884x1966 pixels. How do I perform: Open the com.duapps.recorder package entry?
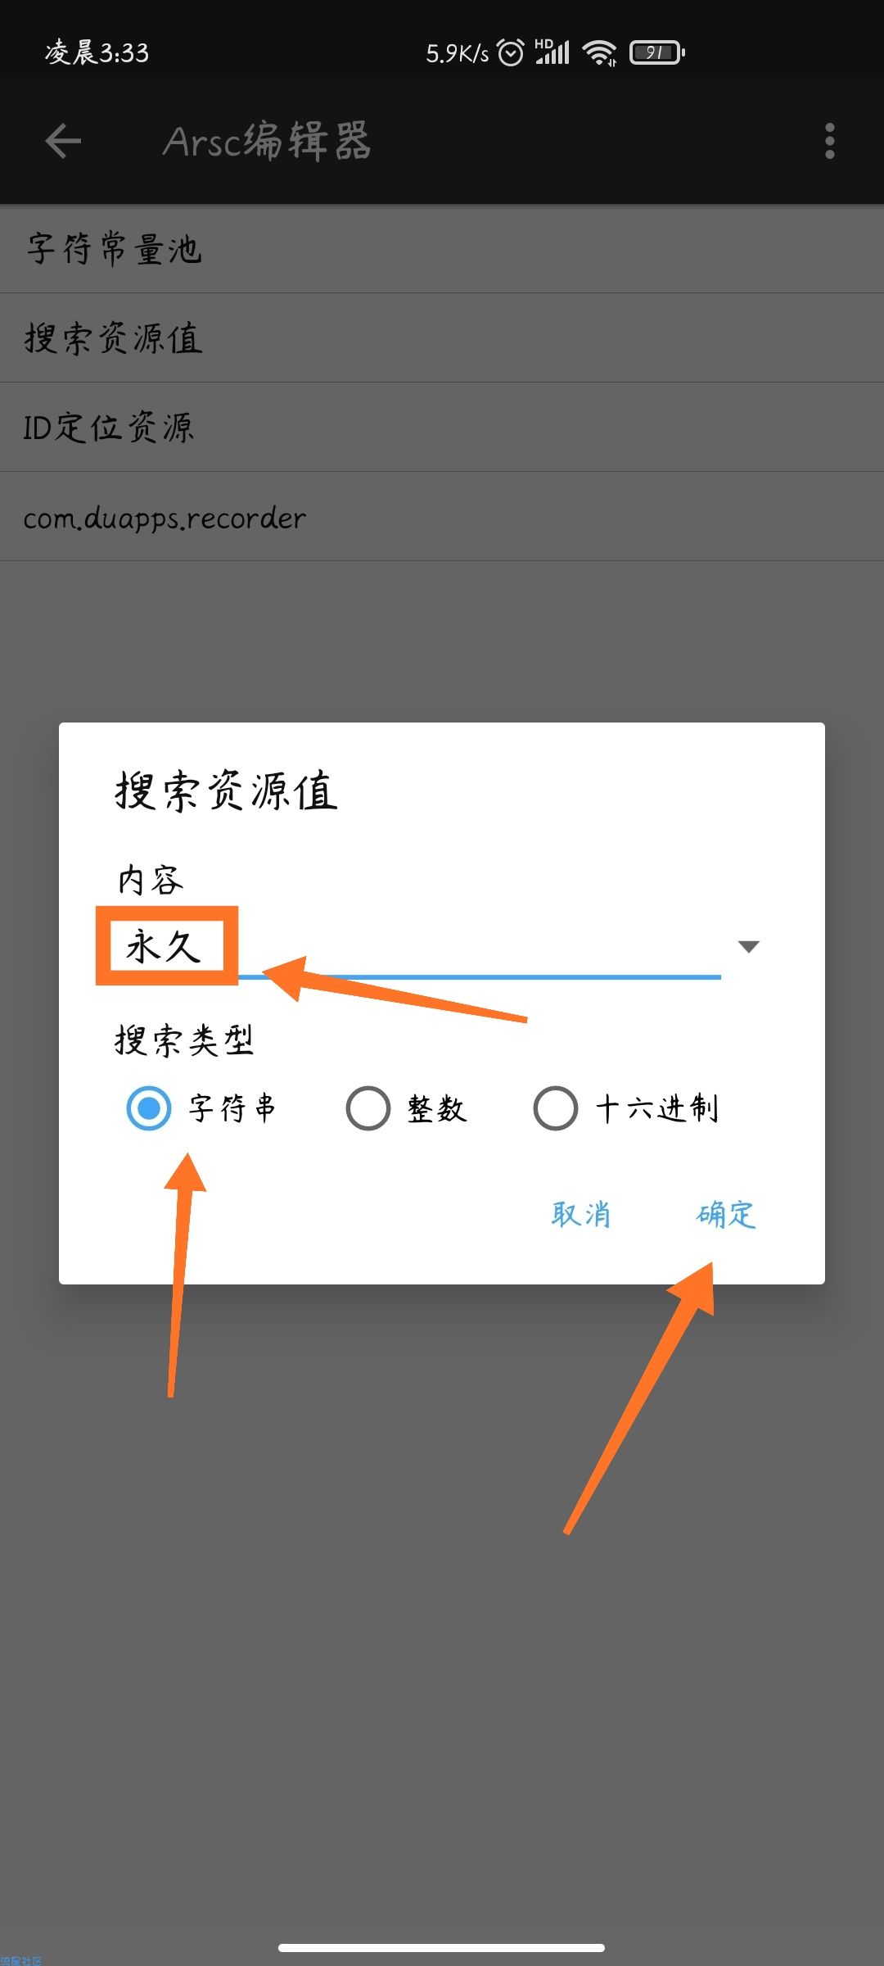tap(442, 517)
